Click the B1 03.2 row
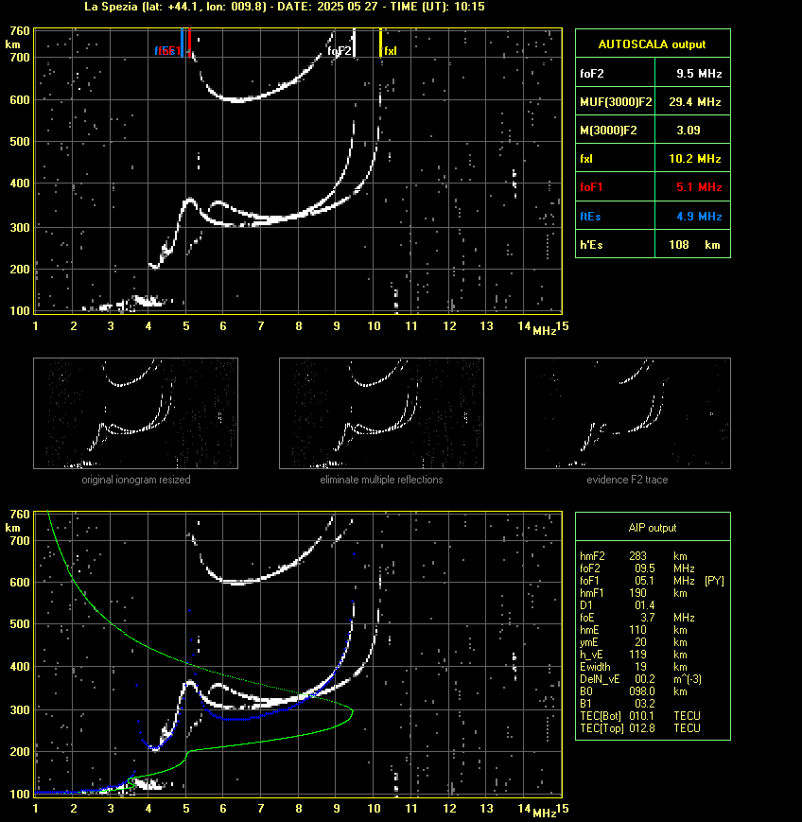802x822 pixels. 618,704
